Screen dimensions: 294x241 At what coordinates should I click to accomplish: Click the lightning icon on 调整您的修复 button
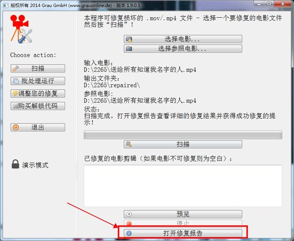coord(15,93)
